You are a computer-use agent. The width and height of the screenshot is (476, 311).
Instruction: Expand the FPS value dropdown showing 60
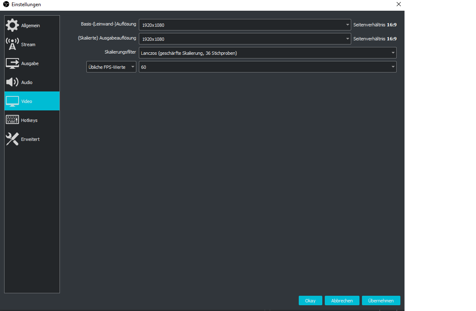pyautogui.click(x=393, y=67)
